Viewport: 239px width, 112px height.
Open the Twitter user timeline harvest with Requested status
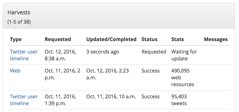(x=24, y=55)
